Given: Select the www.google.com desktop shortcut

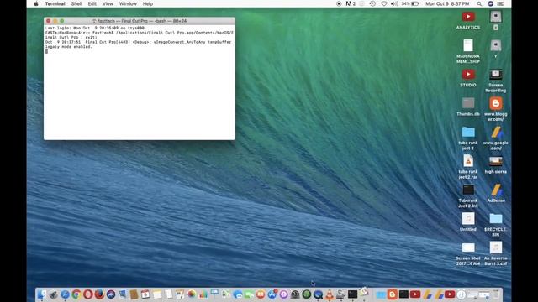Looking at the screenshot, I should pos(495,138).
